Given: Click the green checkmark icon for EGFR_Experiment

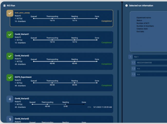Looking at the screenshot, I should click(10, 77).
